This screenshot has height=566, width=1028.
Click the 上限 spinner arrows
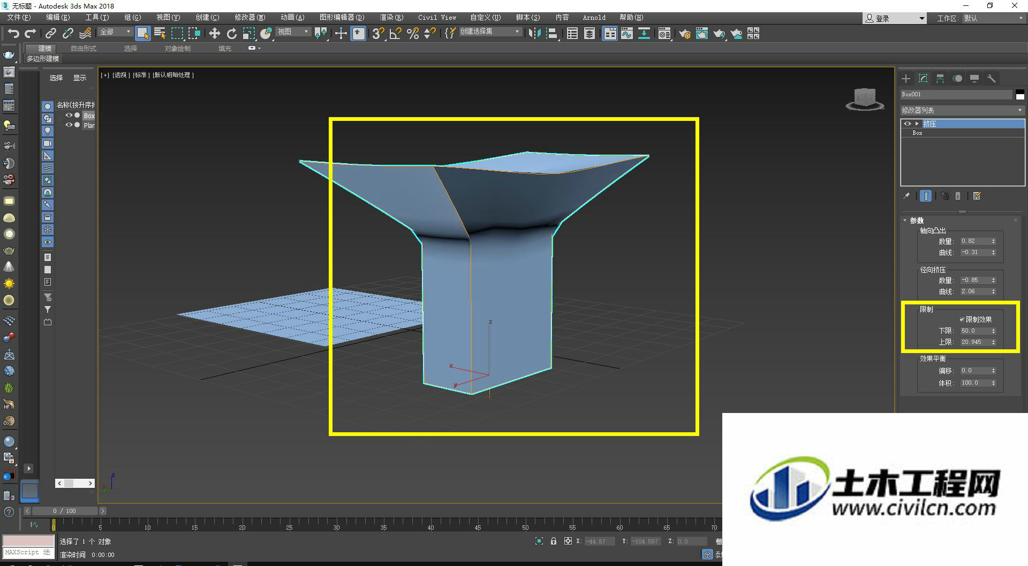993,342
